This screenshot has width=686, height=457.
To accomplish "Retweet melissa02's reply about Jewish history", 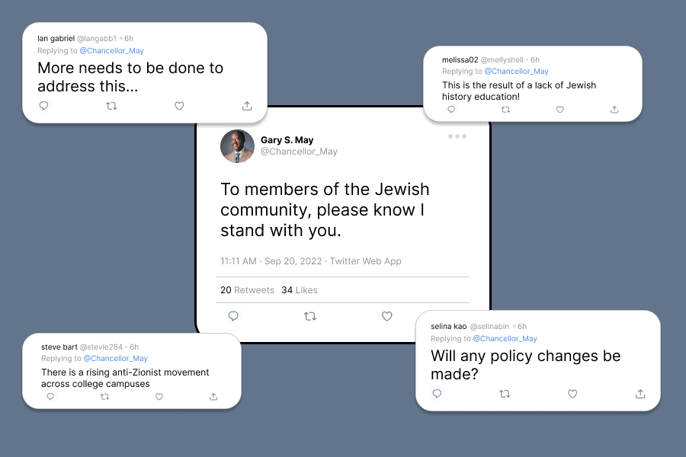I will pyautogui.click(x=505, y=110).
